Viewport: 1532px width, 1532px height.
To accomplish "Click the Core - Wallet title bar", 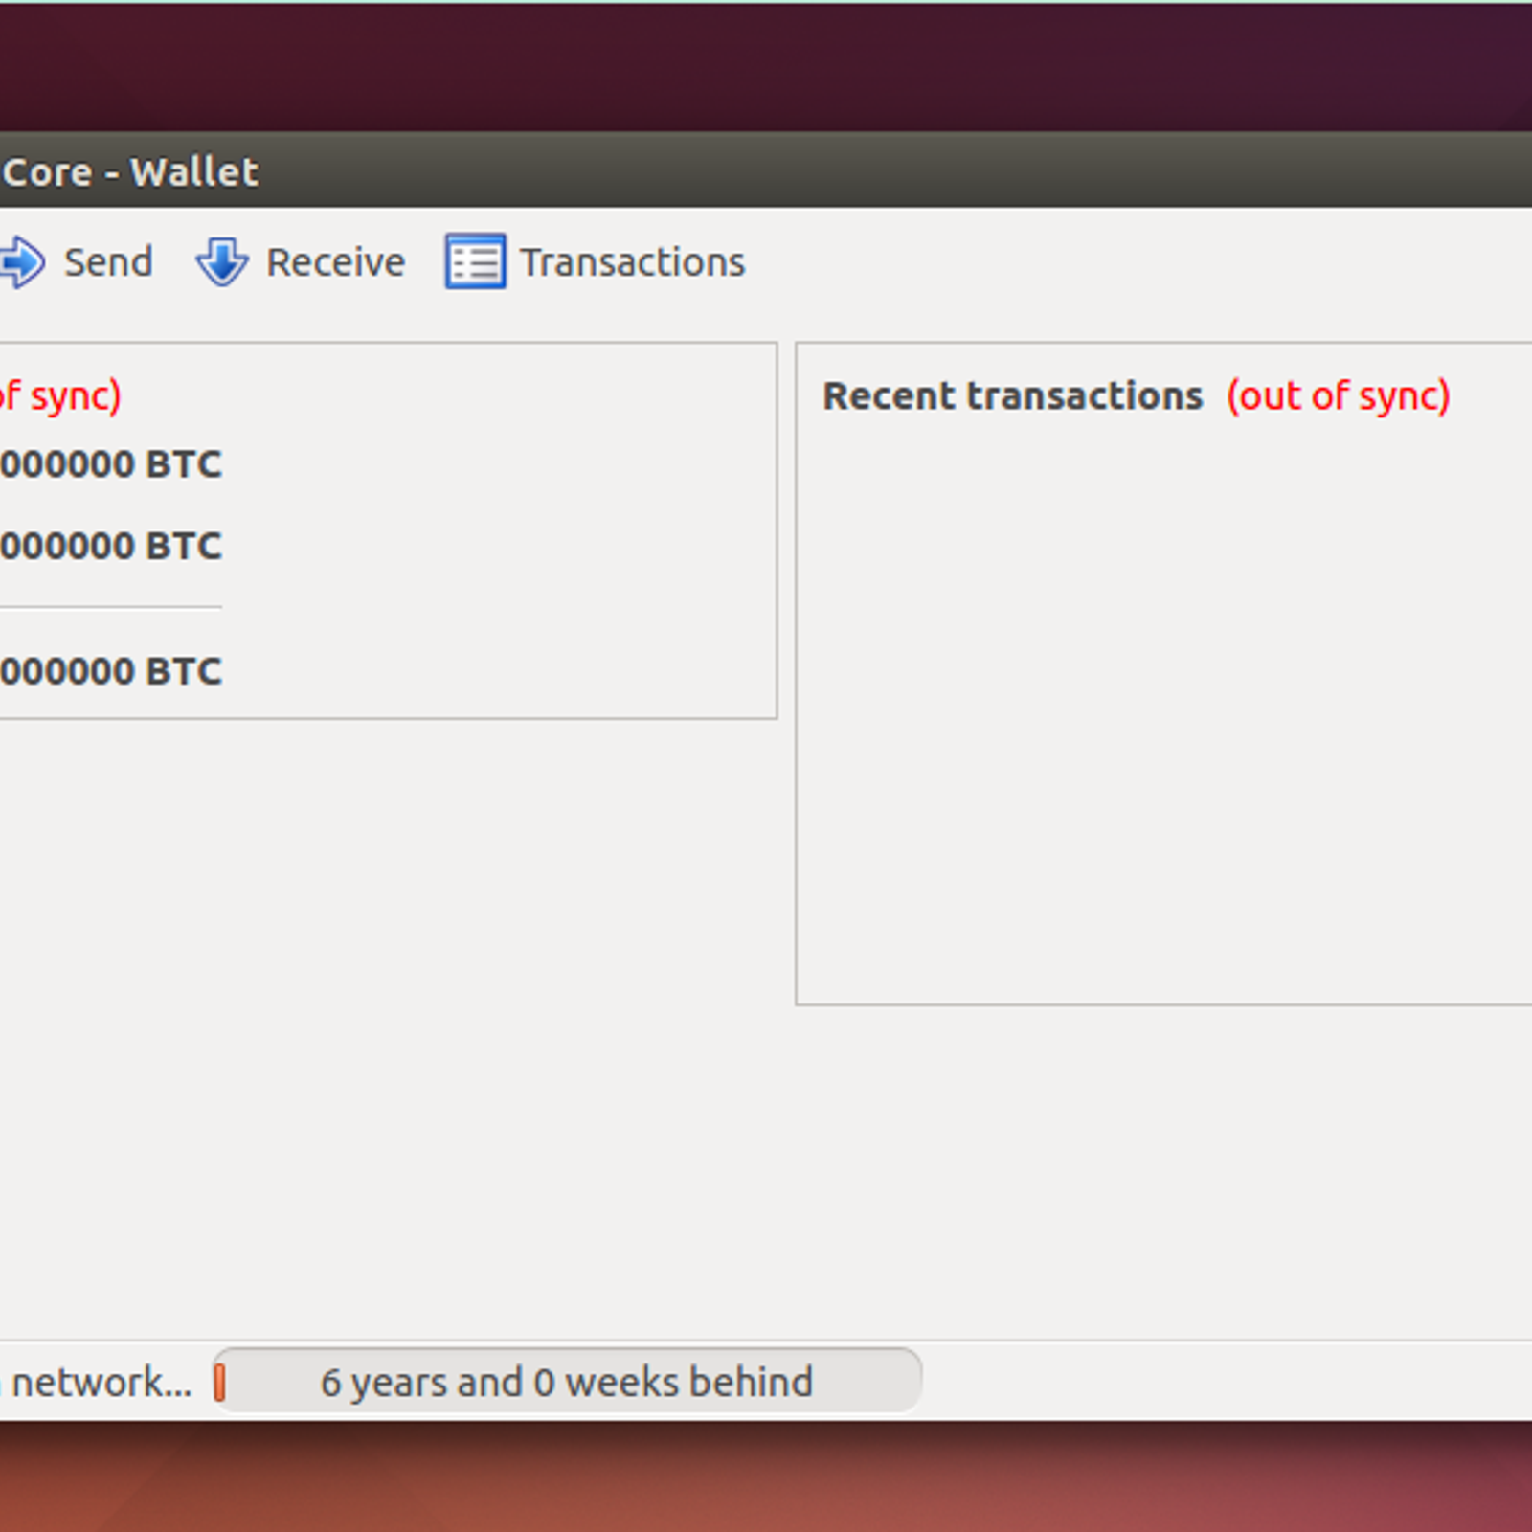I will [x=766, y=170].
